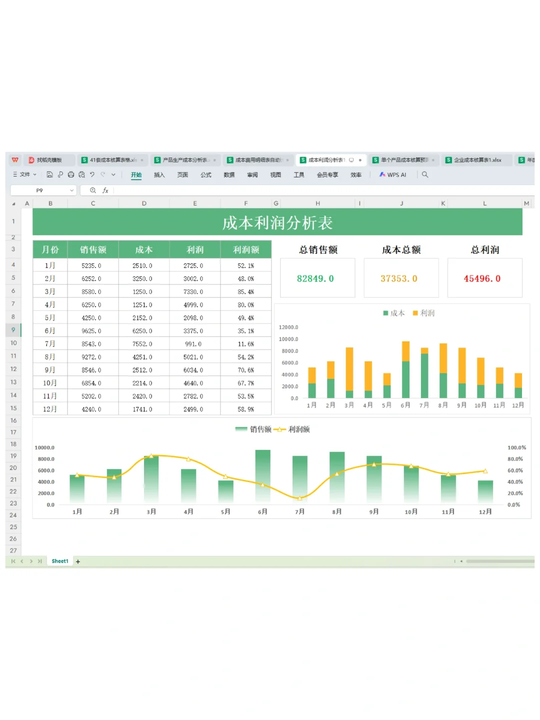Undo the last action

pos(92,174)
